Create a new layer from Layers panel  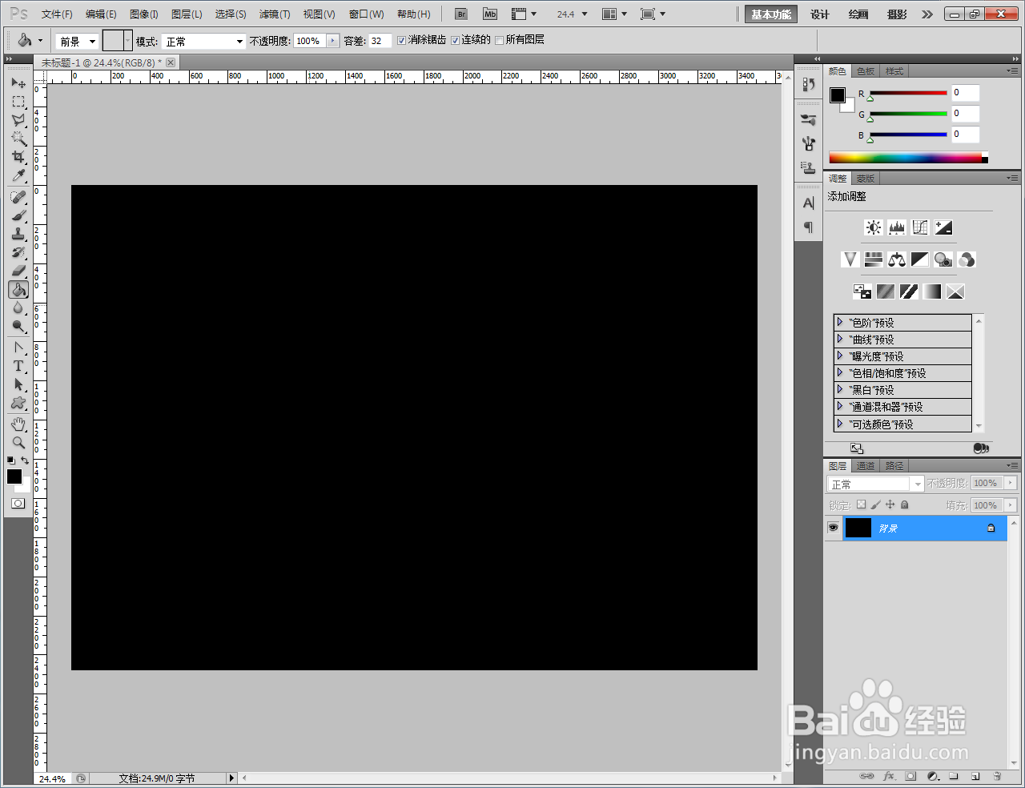coord(975,776)
